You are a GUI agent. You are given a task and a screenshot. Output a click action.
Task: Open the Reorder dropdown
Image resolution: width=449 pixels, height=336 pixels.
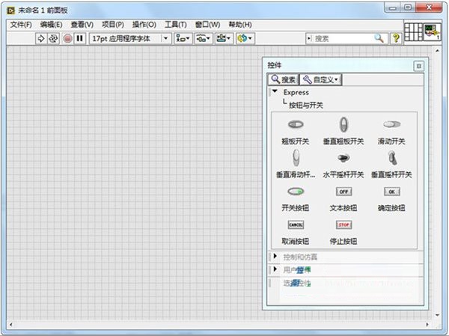[x=245, y=38]
